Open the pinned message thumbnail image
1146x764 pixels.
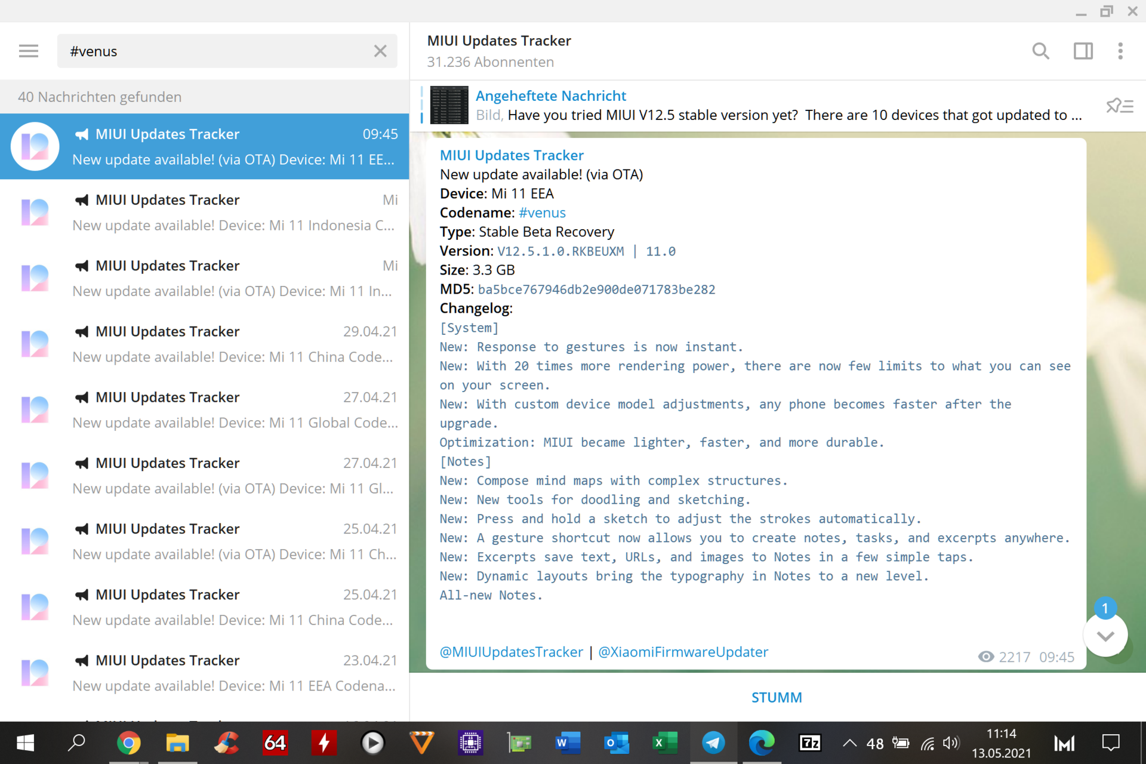[x=449, y=105]
